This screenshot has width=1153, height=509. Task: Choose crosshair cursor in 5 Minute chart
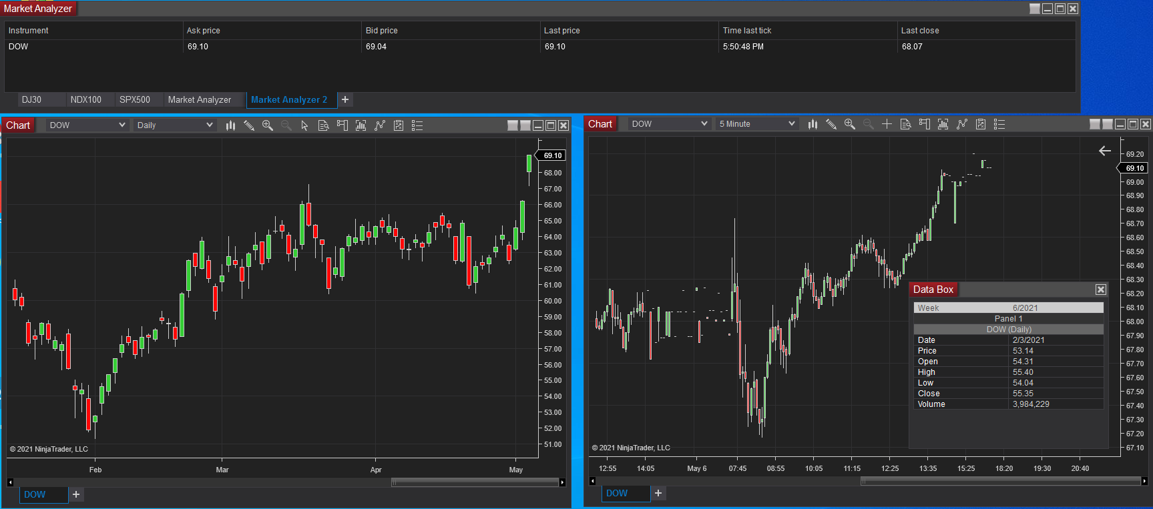[x=887, y=124]
